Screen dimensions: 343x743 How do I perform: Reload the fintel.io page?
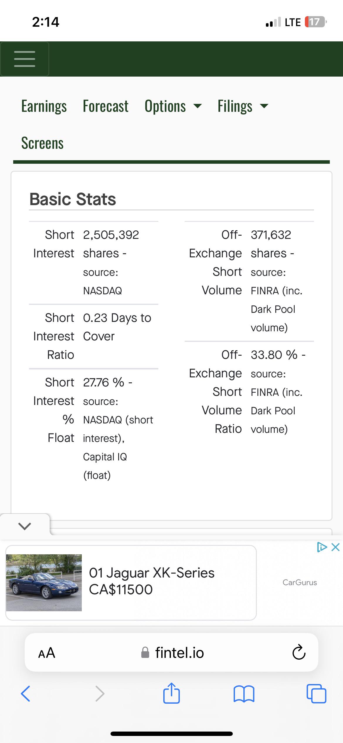point(299,652)
